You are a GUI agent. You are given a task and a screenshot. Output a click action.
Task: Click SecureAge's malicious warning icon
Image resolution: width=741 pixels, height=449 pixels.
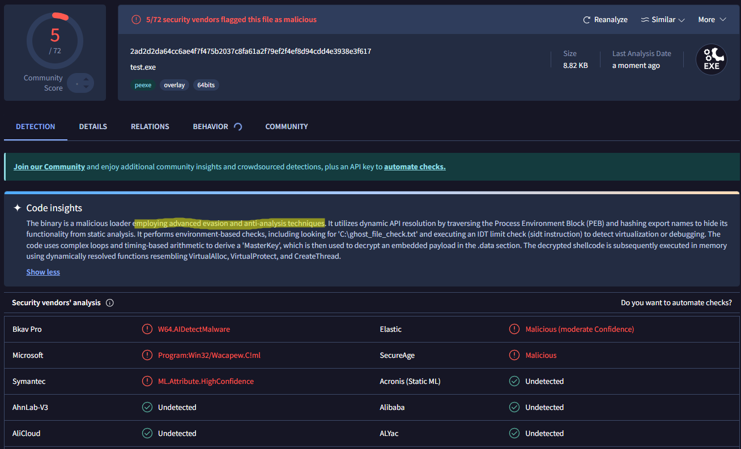pyautogui.click(x=514, y=355)
